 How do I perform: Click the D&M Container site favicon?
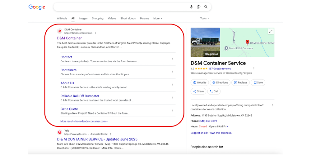pyautogui.click(x=60, y=31)
